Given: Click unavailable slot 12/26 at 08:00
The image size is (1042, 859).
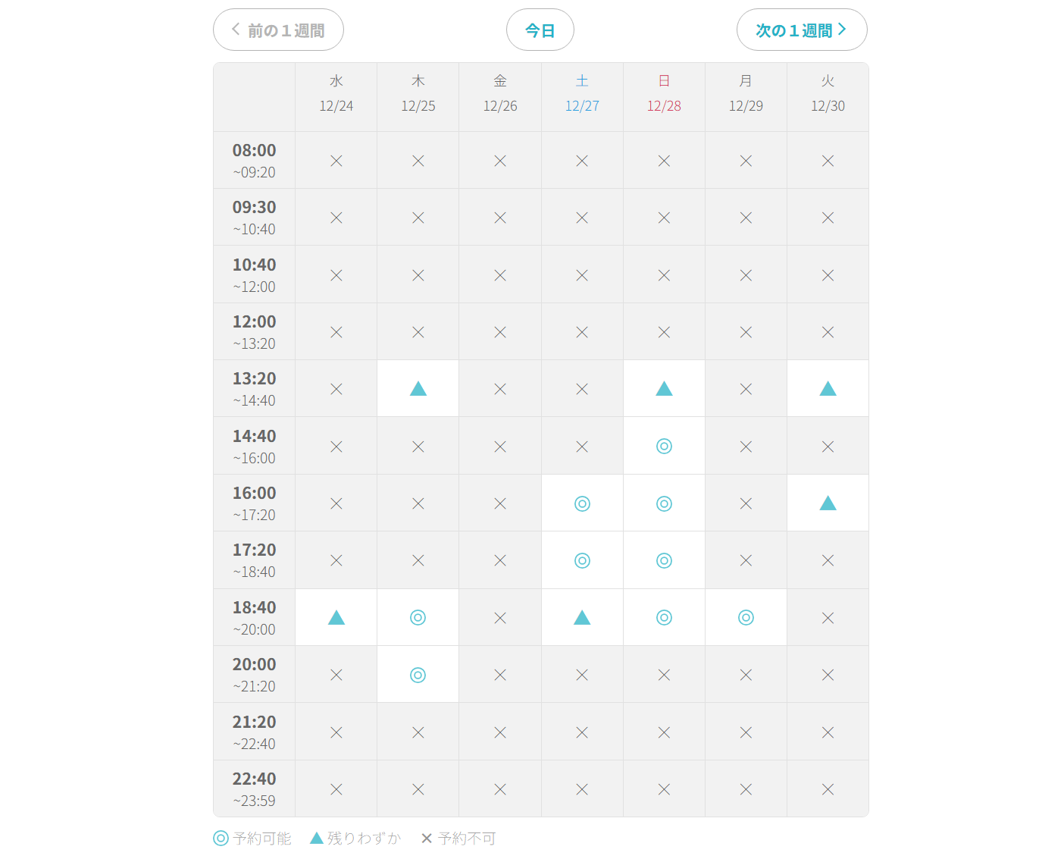Looking at the screenshot, I should pos(500,161).
